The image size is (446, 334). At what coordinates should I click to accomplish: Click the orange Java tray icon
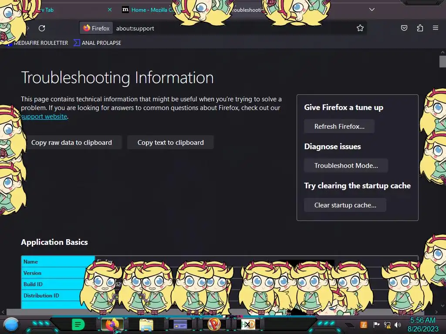coord(364,324)
